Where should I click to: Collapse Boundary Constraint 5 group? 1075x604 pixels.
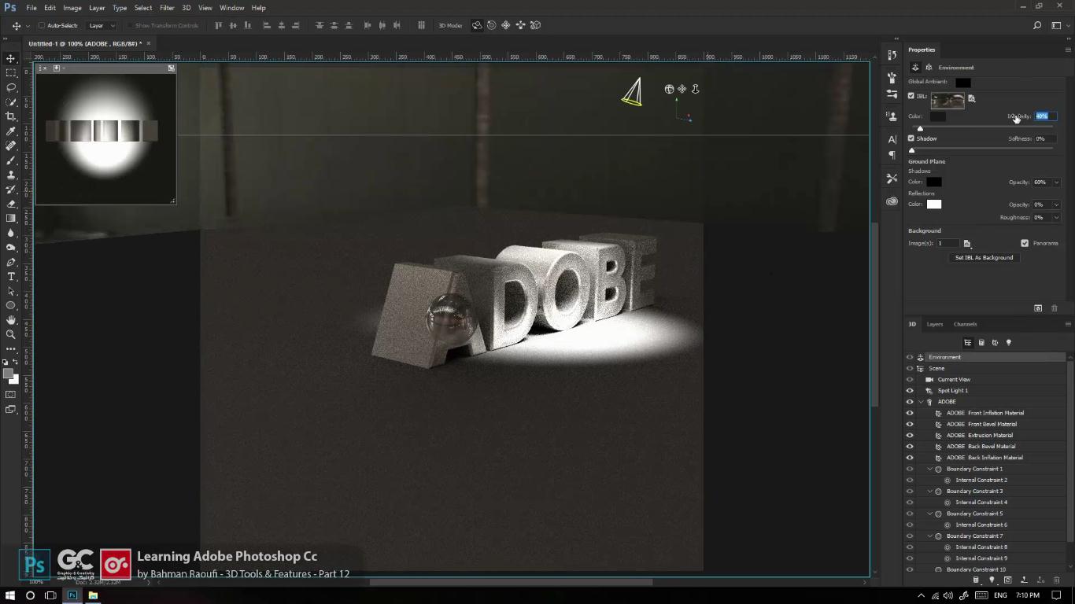coord(929,514)
